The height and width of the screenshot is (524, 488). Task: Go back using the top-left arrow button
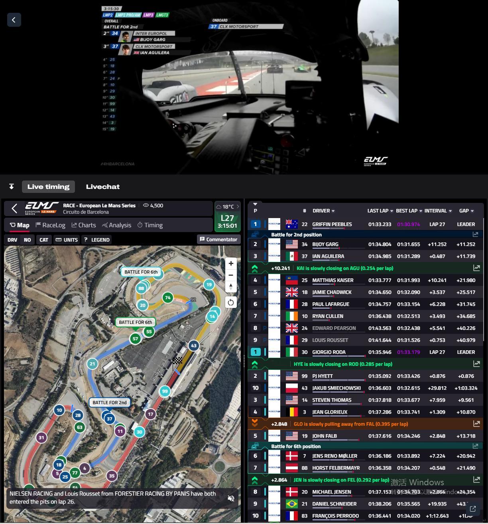tap(14, 20)
